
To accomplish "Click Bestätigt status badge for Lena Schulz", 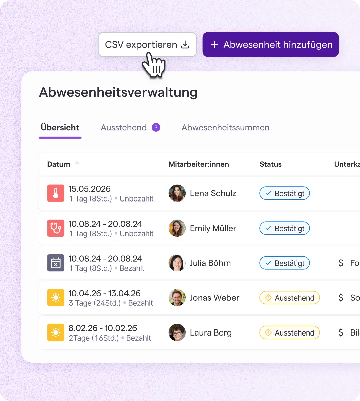I will [x=285, y=193].
